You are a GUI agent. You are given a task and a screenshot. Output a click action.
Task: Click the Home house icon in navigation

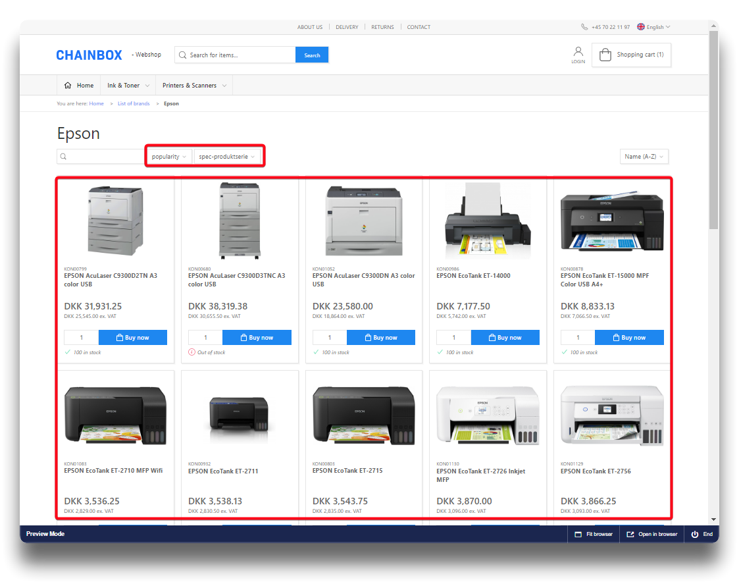68,86
